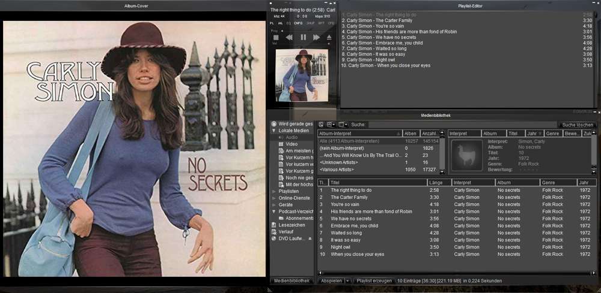The width and height of the screenshot is (601, 293).
Task: Open the Verlauf history entry
Action: (286, 232)
